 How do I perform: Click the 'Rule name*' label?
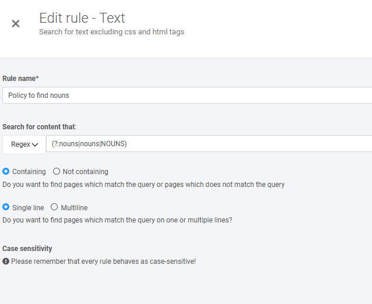[20, 79]
